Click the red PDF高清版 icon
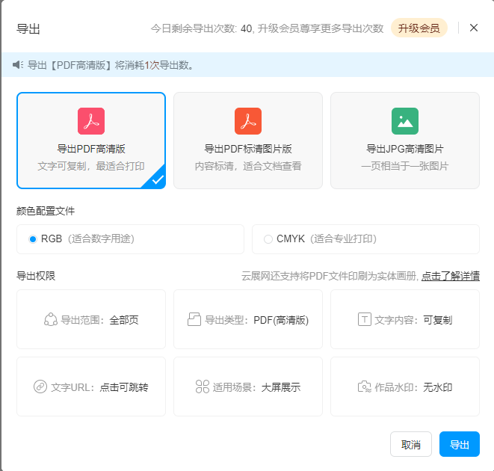 pyautogui.click(x=90, y=121)
